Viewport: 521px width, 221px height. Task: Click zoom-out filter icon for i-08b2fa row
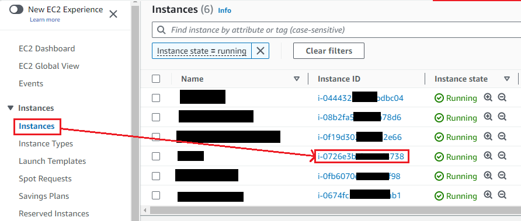point(502,117)
